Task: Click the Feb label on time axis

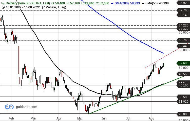Action: [x=11, y=118]
